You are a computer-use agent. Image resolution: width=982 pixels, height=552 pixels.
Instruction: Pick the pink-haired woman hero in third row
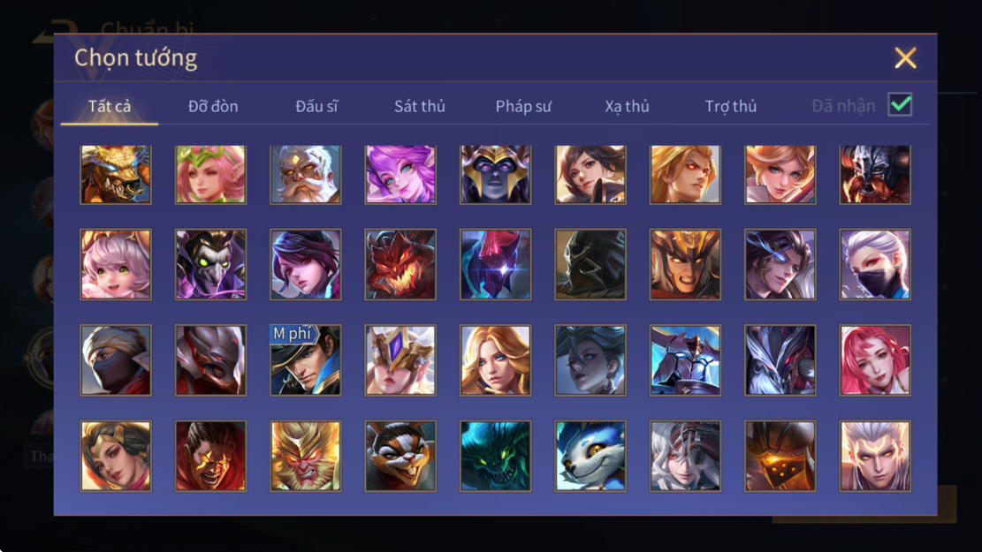point(876,359)
